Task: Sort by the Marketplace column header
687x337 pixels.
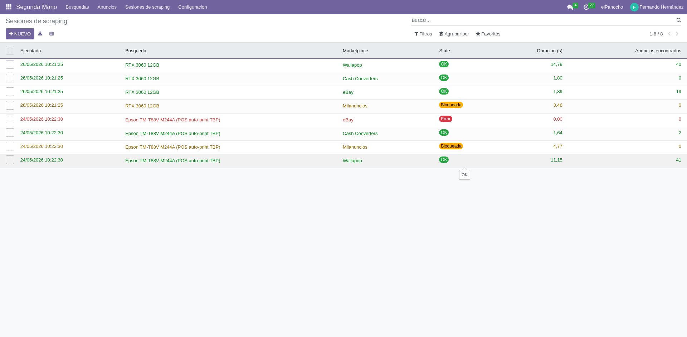Action: point(355,51)
